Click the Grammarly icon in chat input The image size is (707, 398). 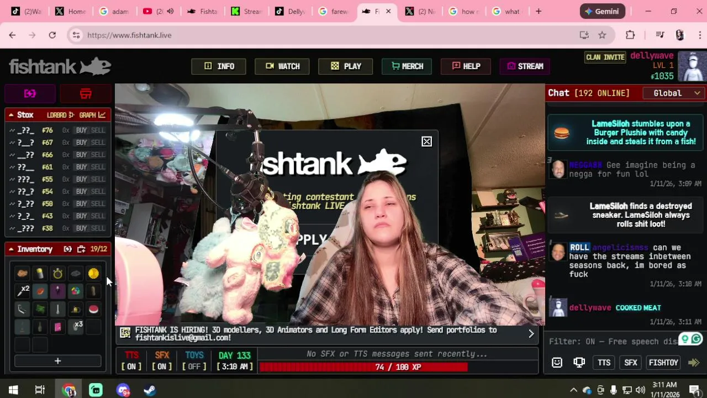click(696, 339)
